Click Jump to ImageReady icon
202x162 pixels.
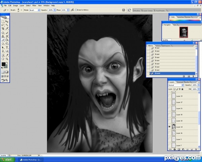[5, 80]
